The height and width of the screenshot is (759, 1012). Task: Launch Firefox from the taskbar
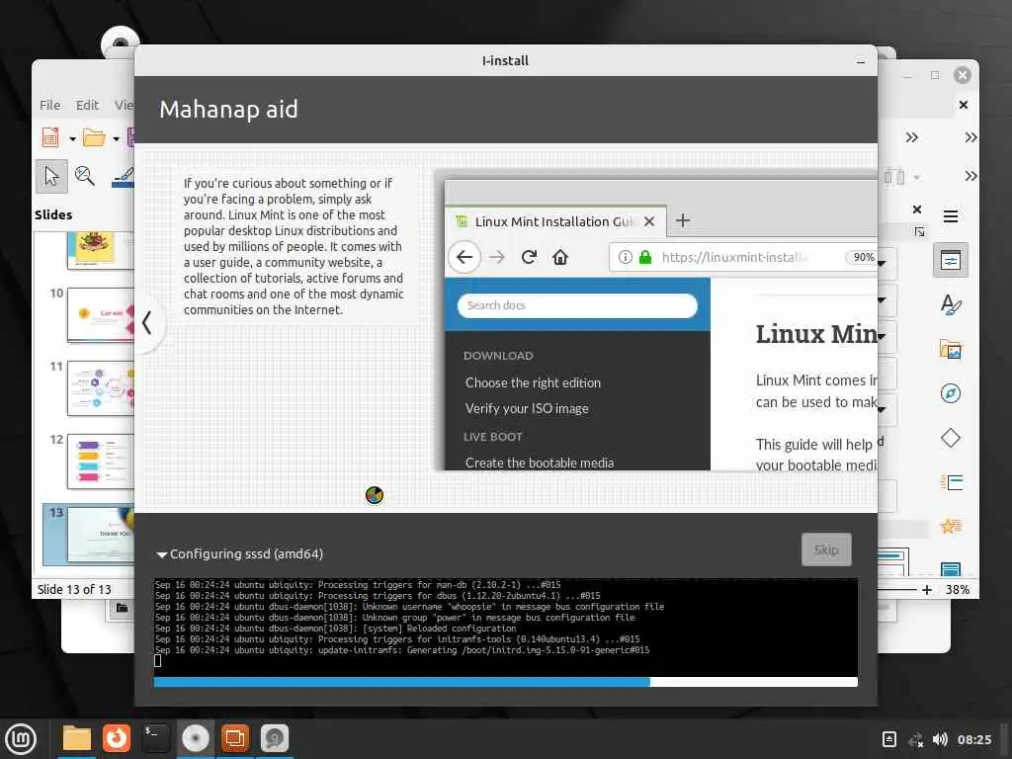117,738
